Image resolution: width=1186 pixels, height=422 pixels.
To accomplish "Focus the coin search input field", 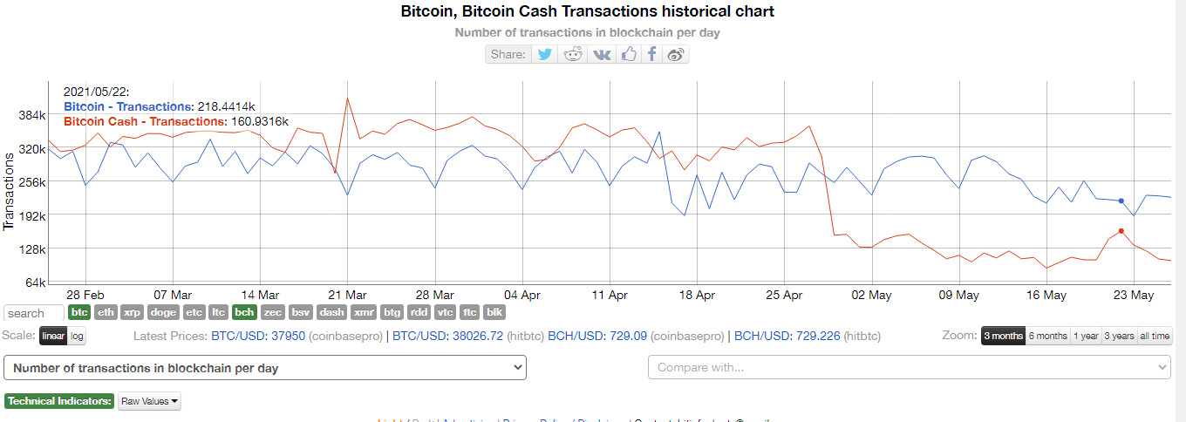I will coord(34,313).
